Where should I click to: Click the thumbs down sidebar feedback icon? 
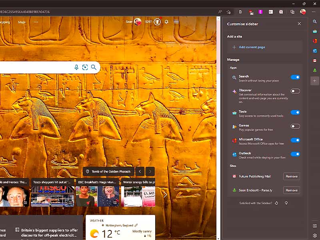286,203
